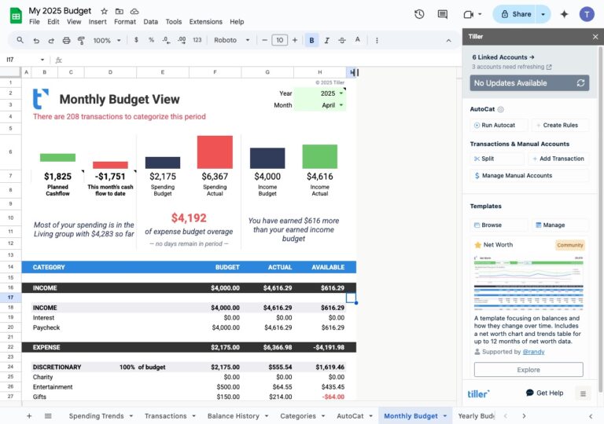Viewport: 604px width, 424px height.
Task: Open the Google Sheets home icon
Action: pyautogui.click(x=16, y=16)
